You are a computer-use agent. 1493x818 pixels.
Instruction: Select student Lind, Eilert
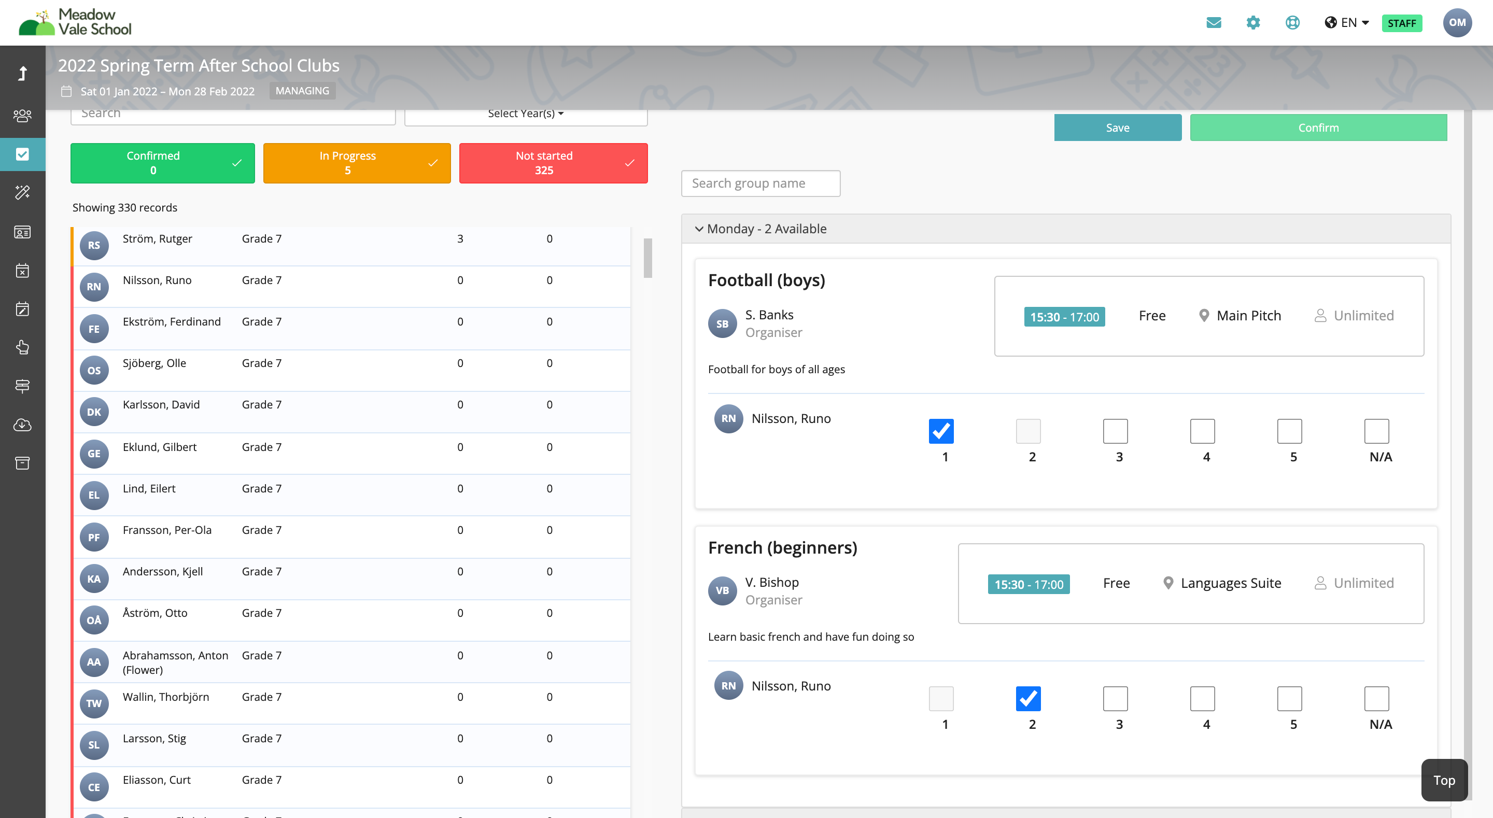point(351,495)
